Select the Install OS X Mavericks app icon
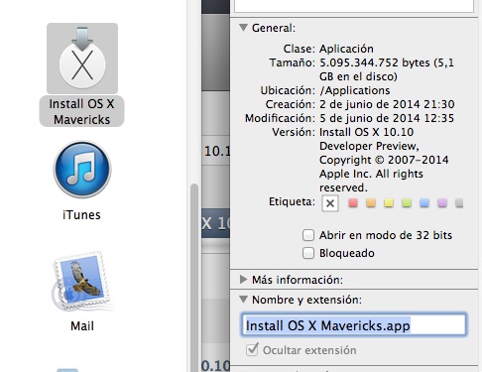 tap(82, 59)
